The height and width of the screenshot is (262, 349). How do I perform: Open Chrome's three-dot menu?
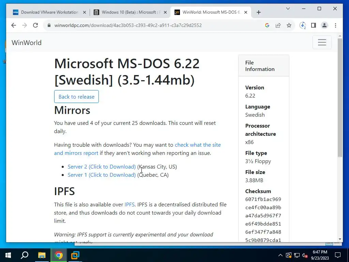tap(335, 25)
